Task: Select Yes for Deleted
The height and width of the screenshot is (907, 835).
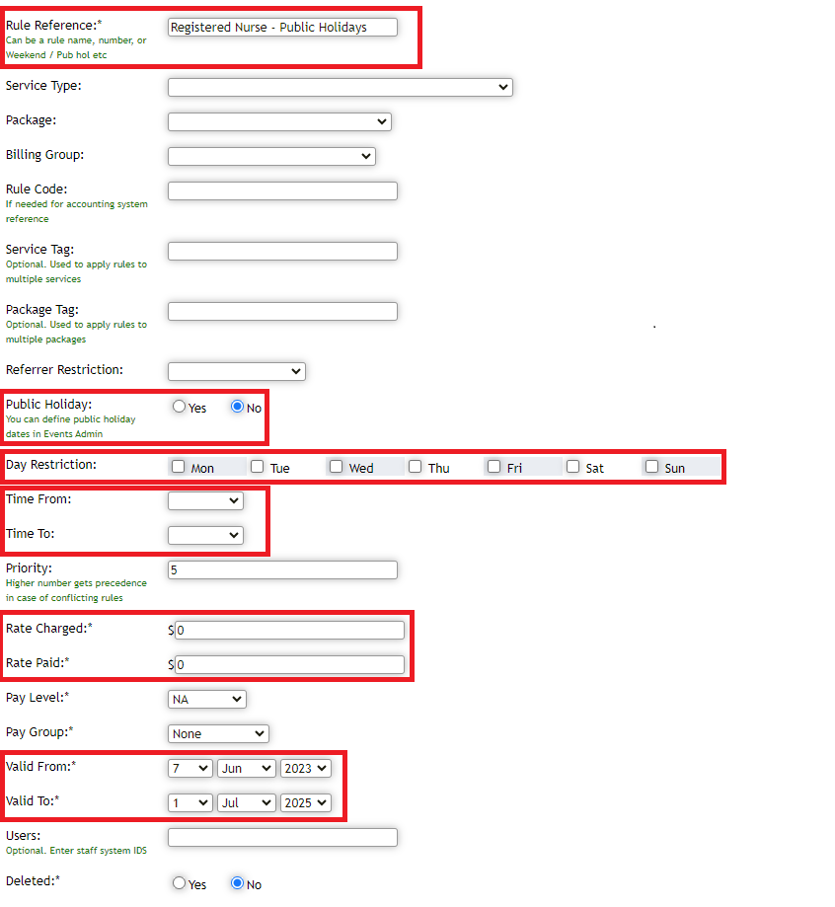Action: coord(178,883)
